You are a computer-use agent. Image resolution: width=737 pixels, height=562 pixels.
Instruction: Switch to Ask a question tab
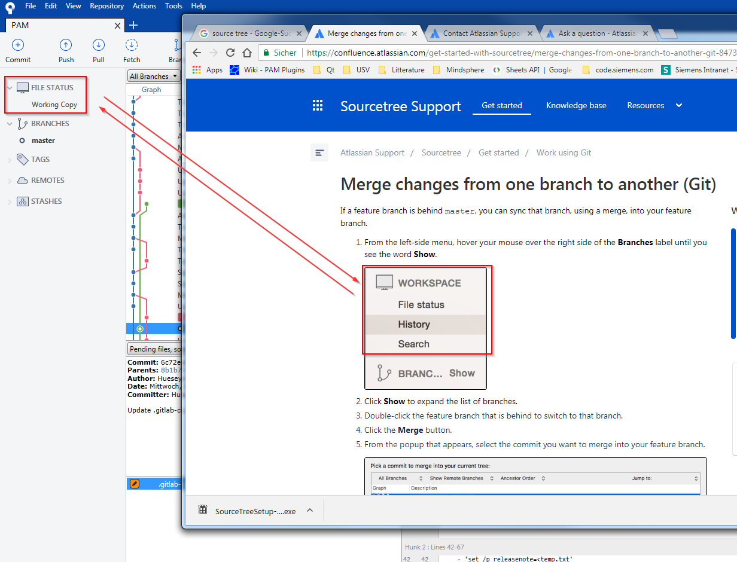click(596, 33)
